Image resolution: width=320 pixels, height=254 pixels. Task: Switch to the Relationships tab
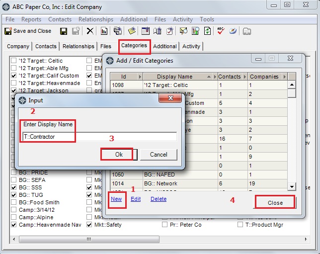tap(79, 46)
